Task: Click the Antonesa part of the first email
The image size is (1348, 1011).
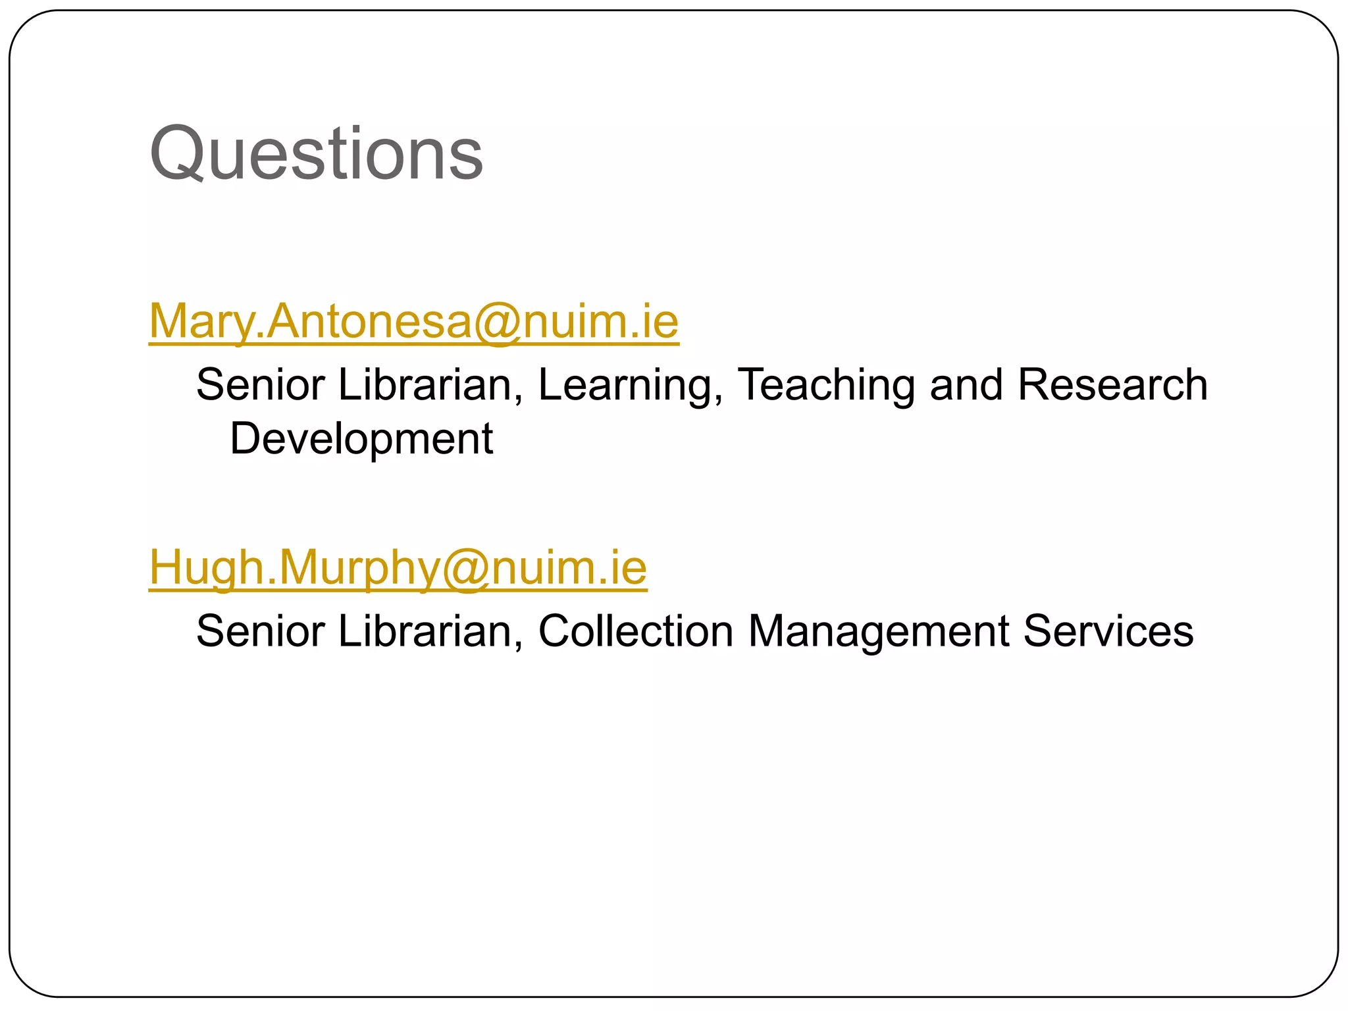Action: coord(369,321)
